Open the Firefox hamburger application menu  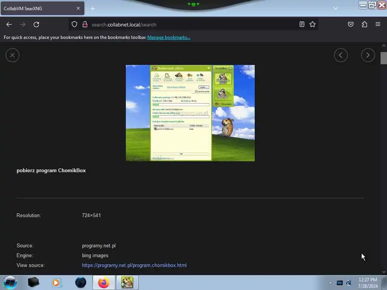pyautogui.click(x=378, y=24)
